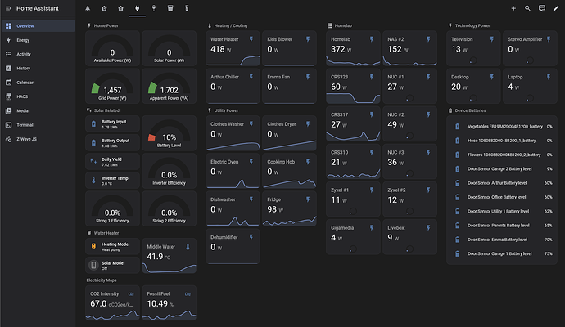Open Available Power gauge card

[112, 48]
